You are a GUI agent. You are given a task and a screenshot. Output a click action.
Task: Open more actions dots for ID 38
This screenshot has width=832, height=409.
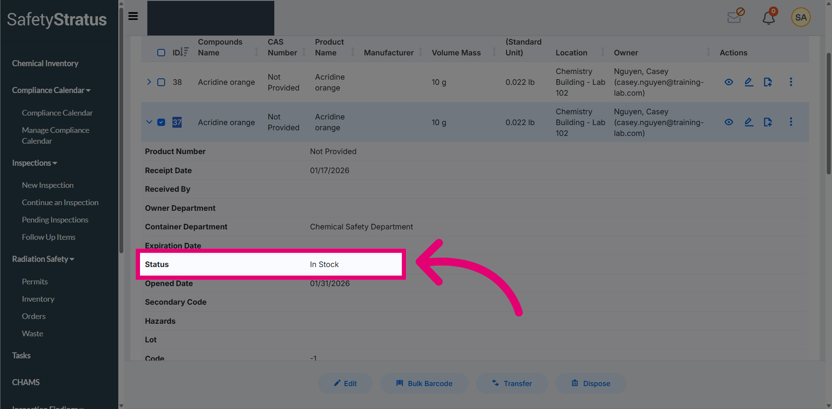click(791, 82)
